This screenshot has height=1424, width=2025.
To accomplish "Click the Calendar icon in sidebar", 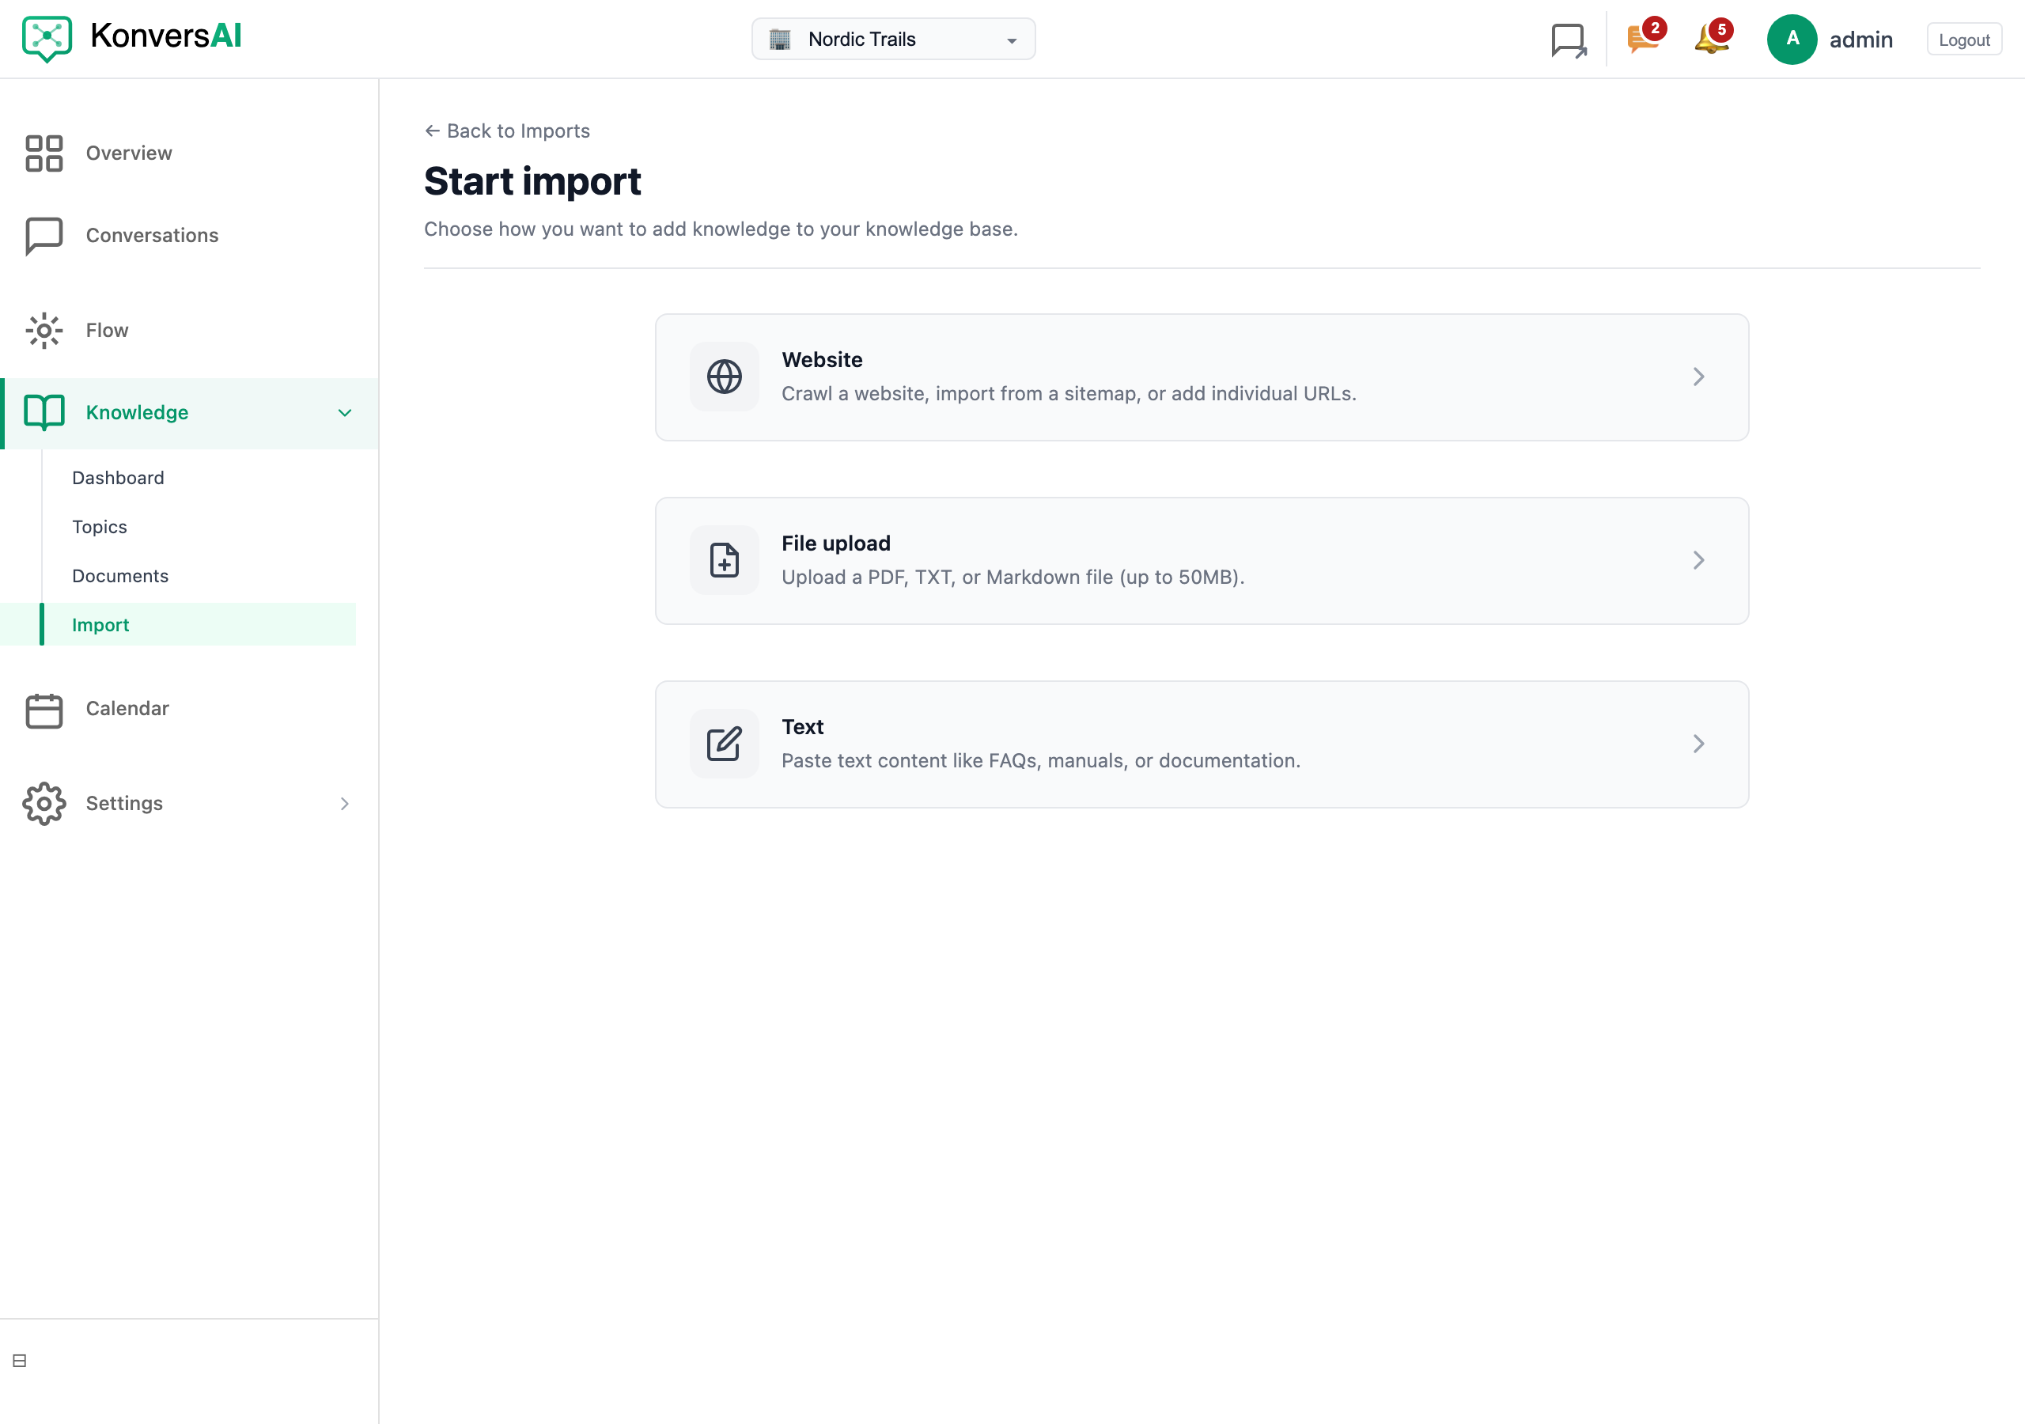I will (44, 710).
